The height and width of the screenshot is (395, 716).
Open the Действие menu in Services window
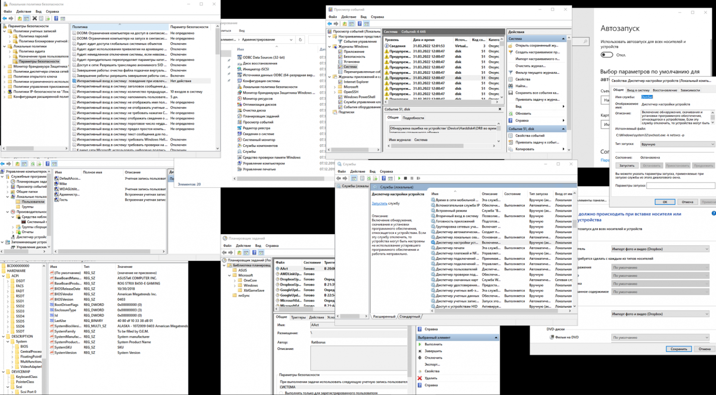coord(357,172)
